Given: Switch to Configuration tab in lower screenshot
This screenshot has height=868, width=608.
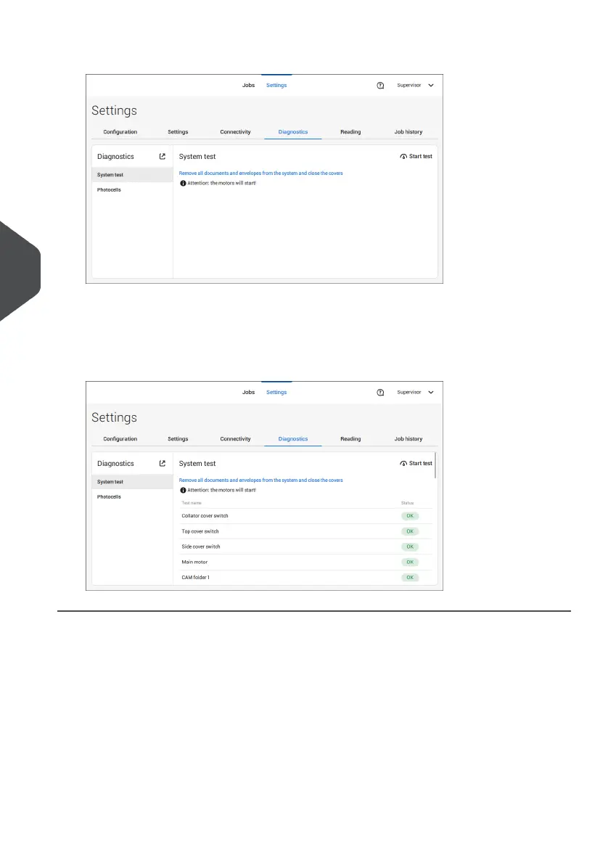Looking at the screenshot, I should click(x=120, y=439).
